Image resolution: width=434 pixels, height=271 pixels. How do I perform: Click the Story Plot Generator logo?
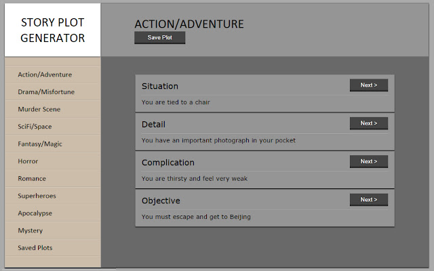coord(52,30)
